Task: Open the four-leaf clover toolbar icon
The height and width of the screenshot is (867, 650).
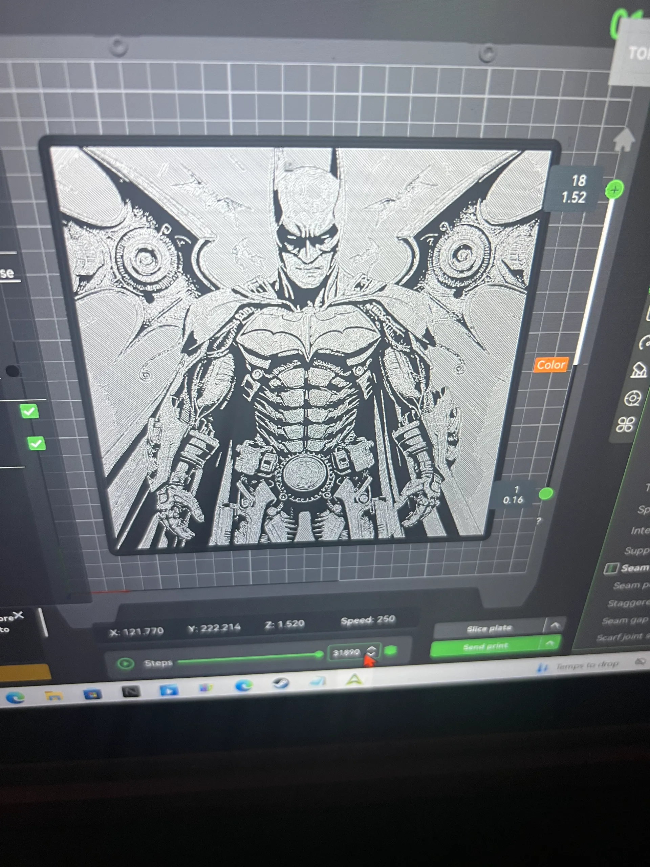Action: [x=625, y=424]
